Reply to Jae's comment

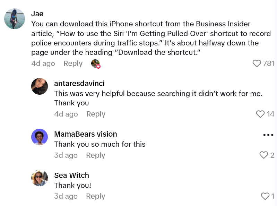point(73,63)
